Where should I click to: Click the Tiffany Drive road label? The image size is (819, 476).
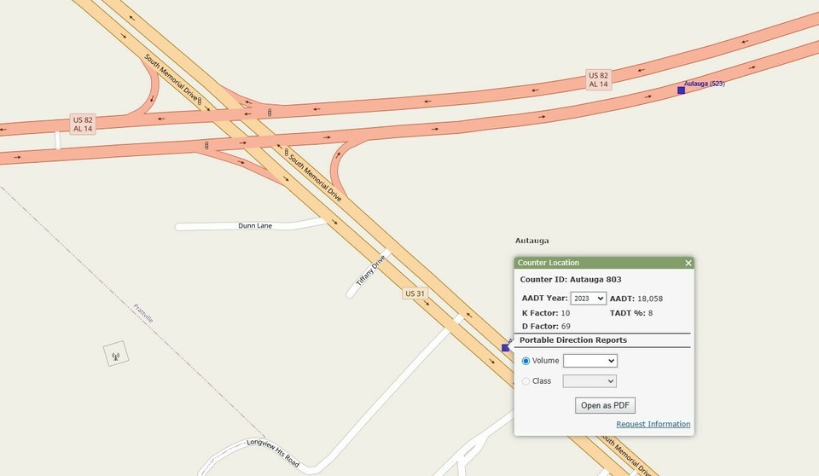coord(371,270)
